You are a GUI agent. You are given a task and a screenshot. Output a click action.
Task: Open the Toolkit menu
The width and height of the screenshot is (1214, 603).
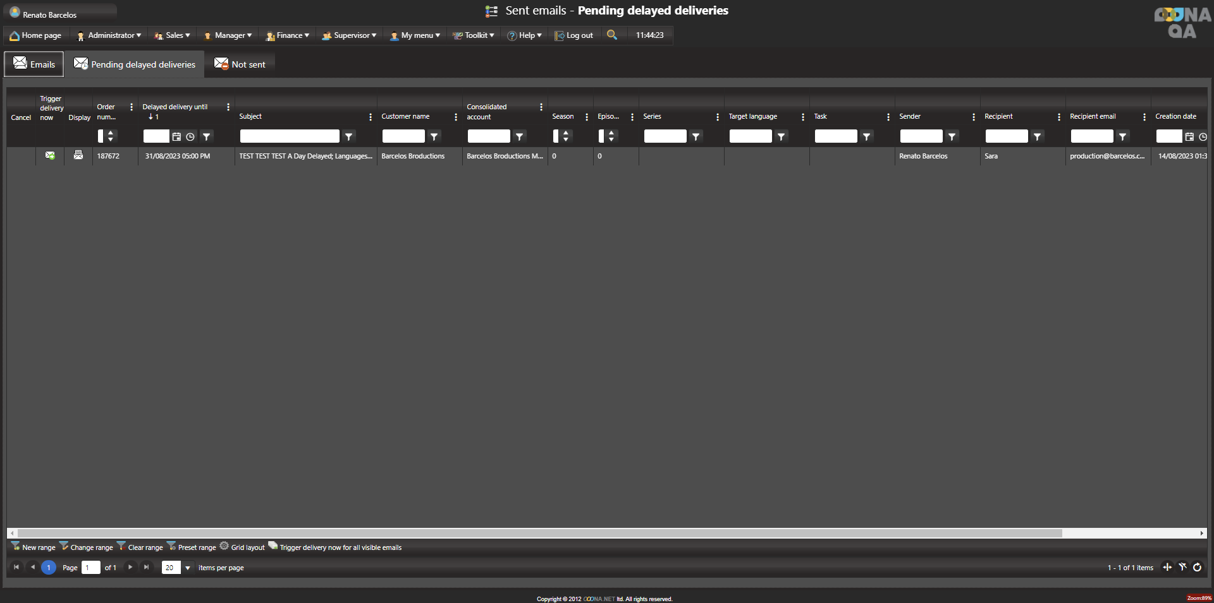tap(474, 35)
